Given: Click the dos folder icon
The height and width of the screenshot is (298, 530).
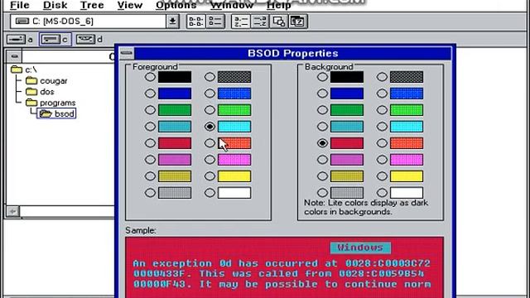Looking at the screenshot, I should [x=31, y=92].
